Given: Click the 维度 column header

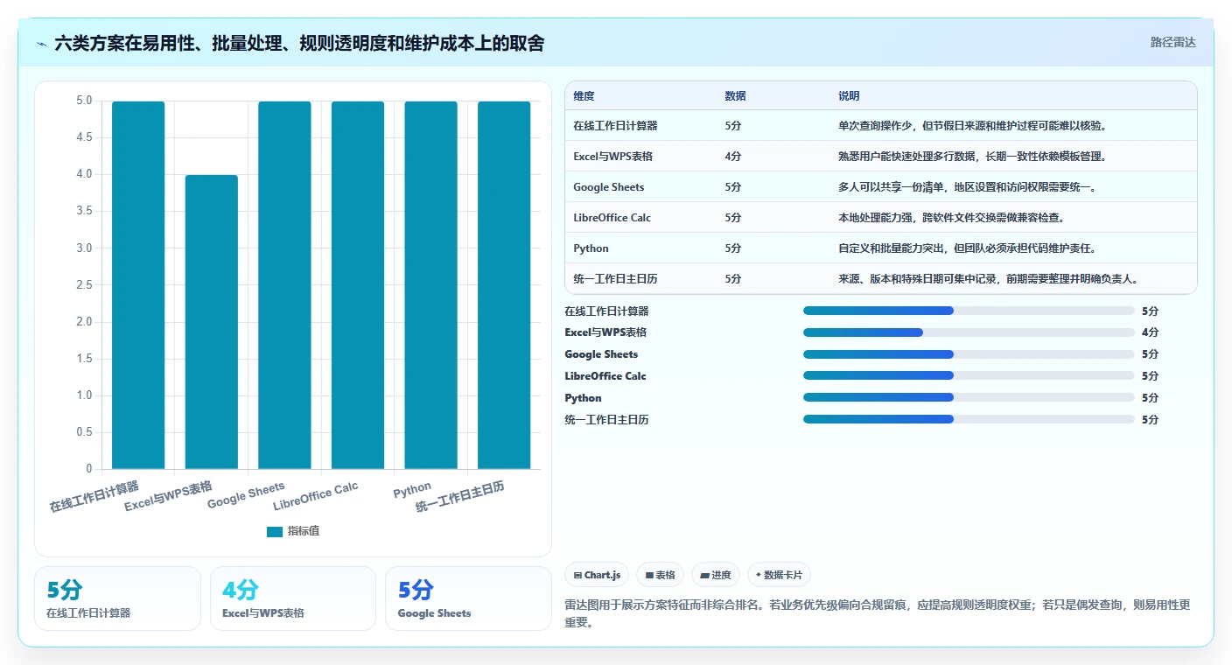Looking at the screenshot, I should pos(584,96).
